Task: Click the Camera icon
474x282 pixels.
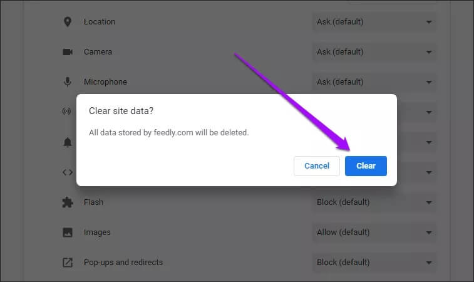Action: (x=68, y=52)
